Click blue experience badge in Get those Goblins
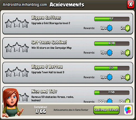Image resolution: width=136 pixels, height=120 pixels. [110, 53]
